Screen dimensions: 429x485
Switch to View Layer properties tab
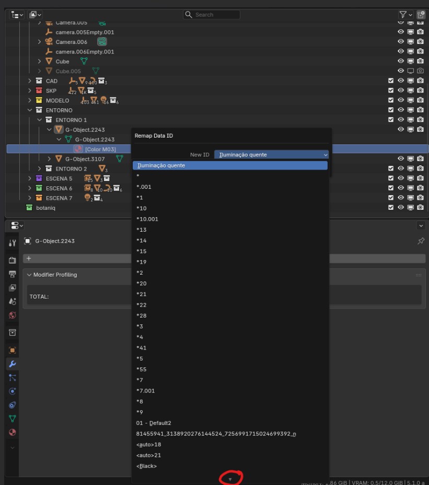13,288
